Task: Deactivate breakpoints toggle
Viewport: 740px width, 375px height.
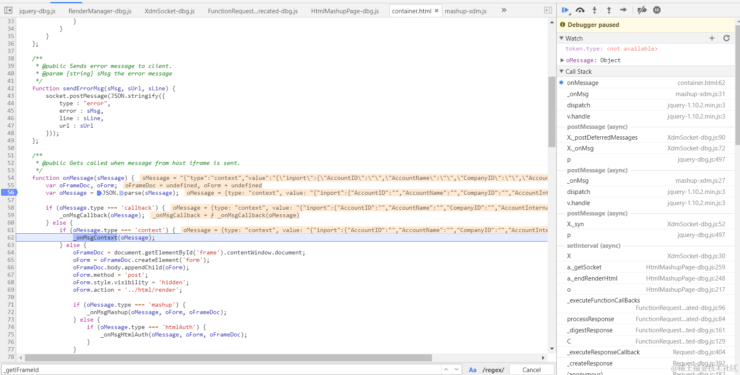Action: click(x=642, y=10)
